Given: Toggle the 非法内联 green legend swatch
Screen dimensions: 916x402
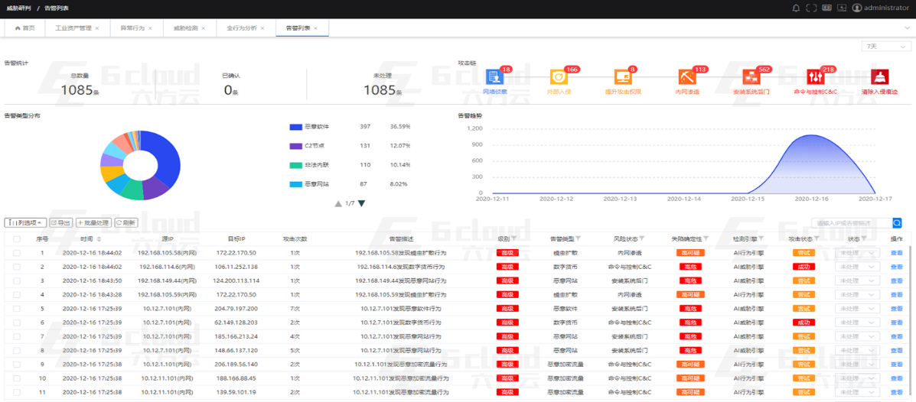Looking at the screenshot, I should [x=295, y=165].
